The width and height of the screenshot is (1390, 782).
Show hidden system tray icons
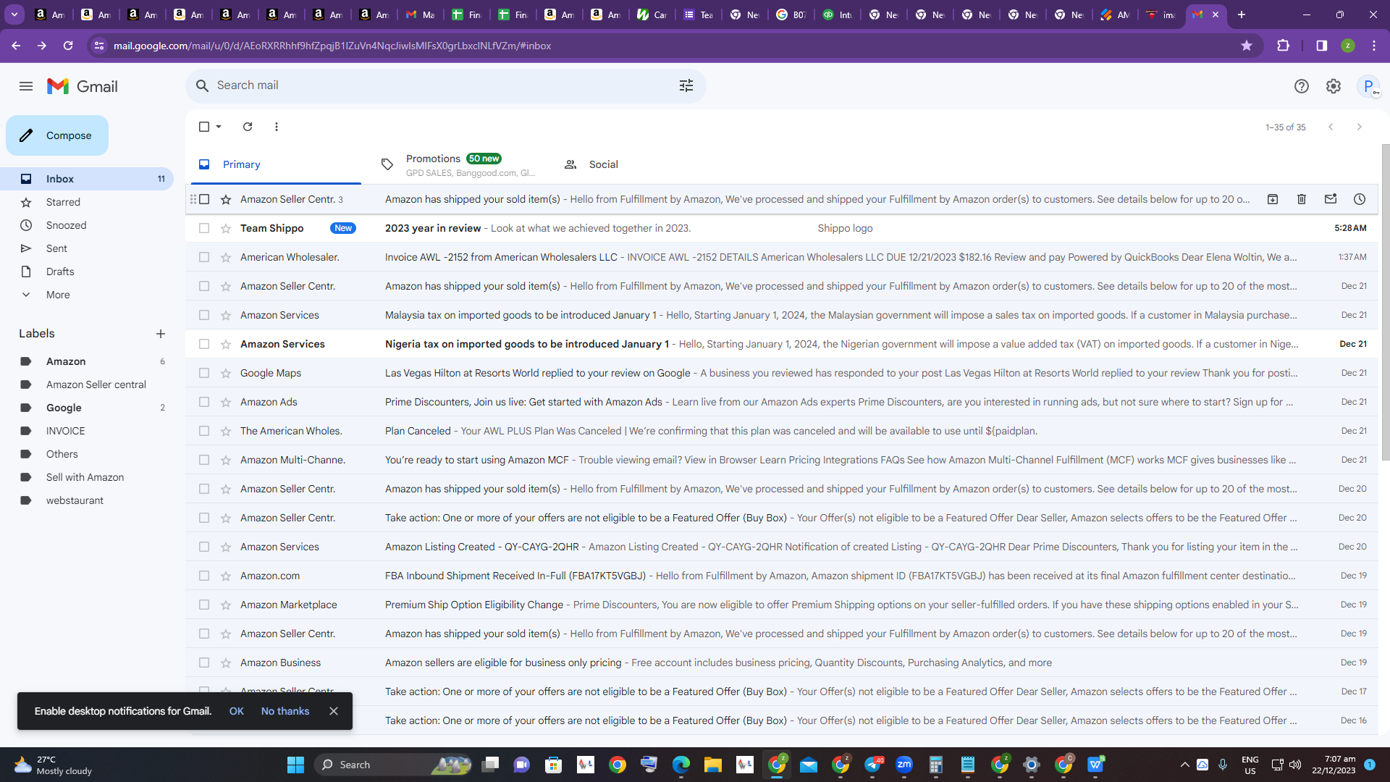1184,765
